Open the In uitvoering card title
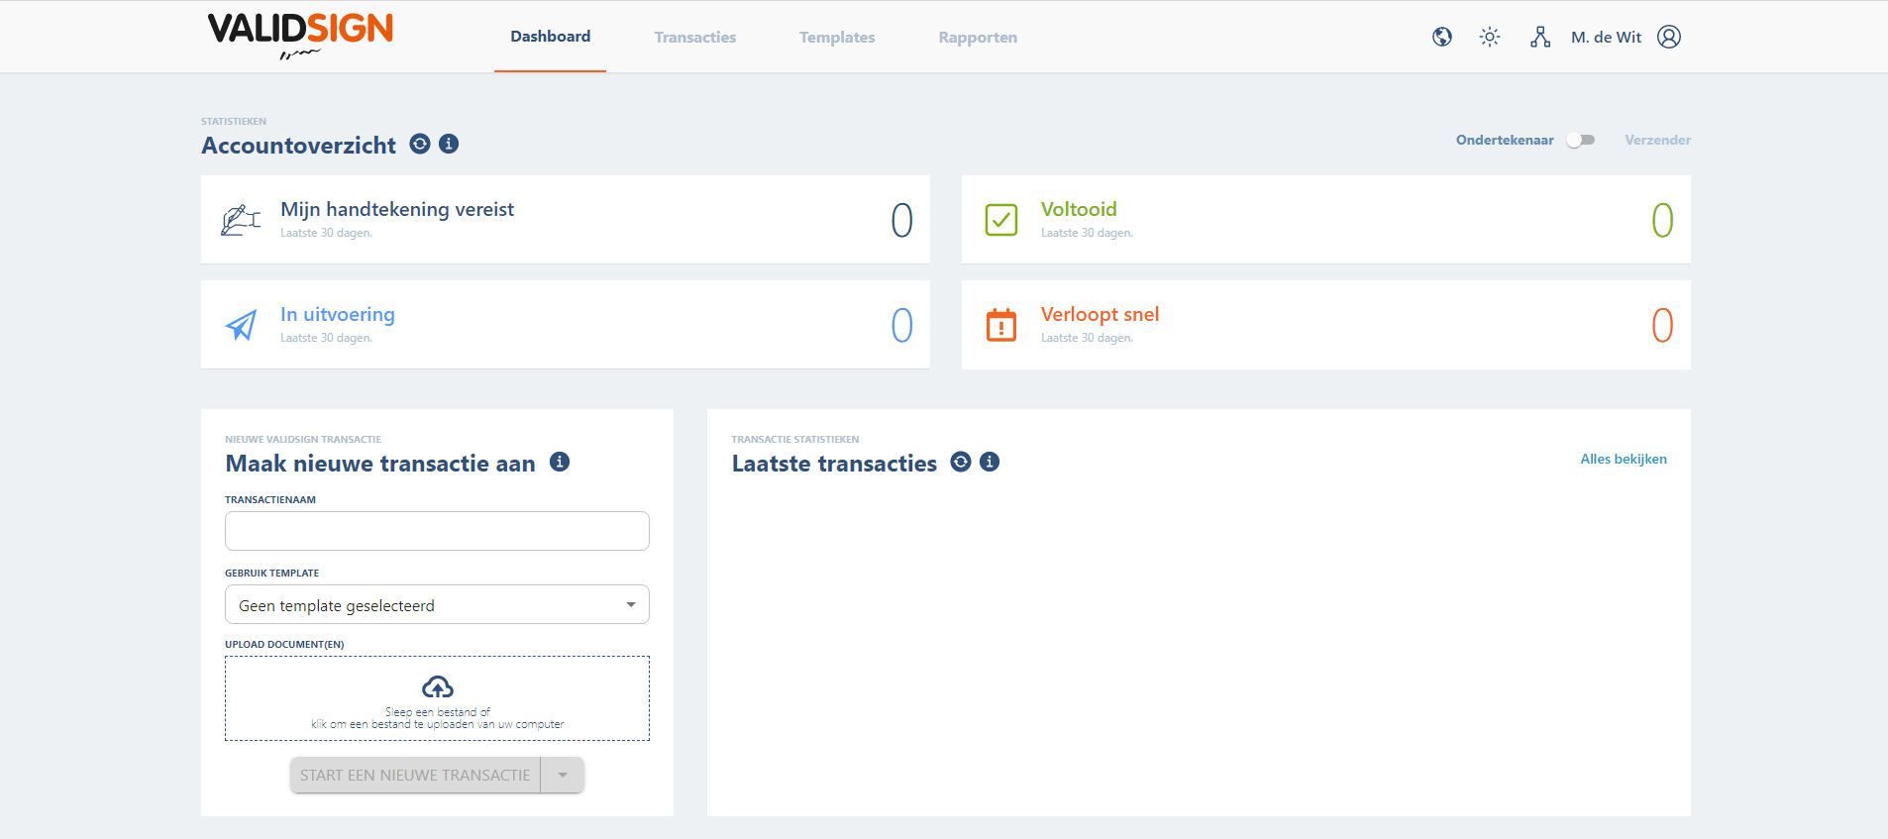1888x839 pixels. pyautogui.click(x=338, y=314)
